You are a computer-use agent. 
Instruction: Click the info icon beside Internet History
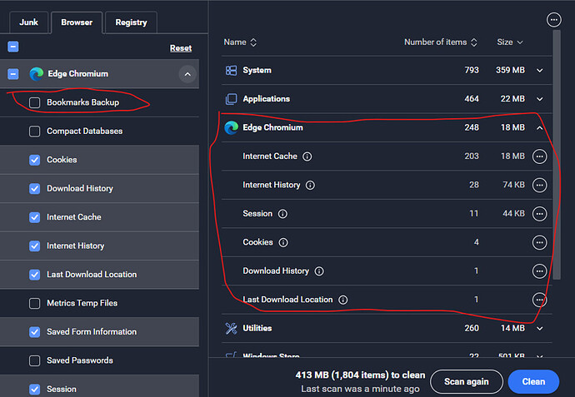(310, 185)
